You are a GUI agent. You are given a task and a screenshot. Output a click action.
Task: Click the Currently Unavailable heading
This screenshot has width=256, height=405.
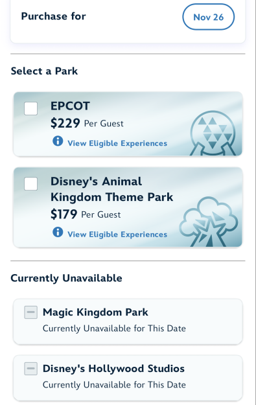[x=66, y=279]
